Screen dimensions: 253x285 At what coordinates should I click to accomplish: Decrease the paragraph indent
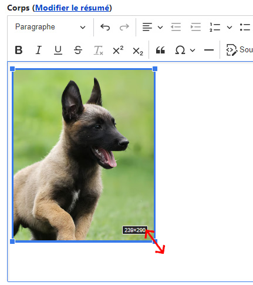click(176, 27)
